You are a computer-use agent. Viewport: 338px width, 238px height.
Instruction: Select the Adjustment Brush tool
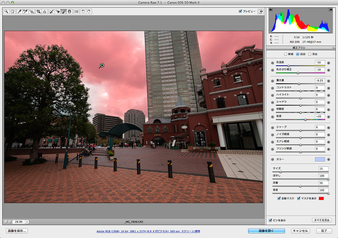[64, 11]
